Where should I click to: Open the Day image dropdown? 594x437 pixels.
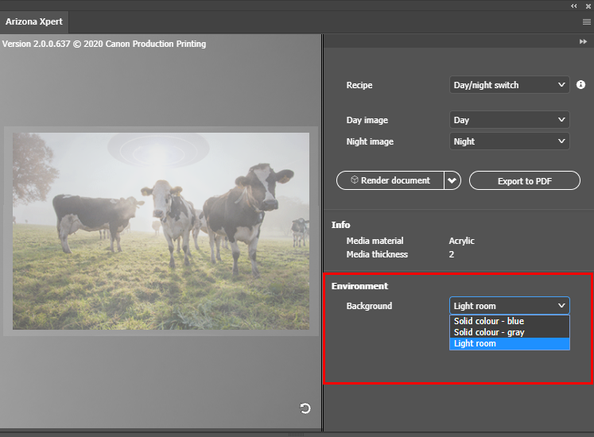pyautogui.click(x=509, y=120)
